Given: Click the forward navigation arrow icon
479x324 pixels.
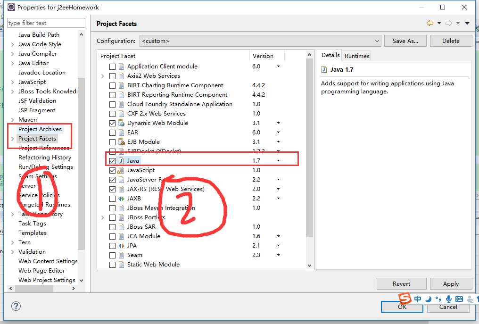Looking at the screenshot, I should tap(449, 23).
